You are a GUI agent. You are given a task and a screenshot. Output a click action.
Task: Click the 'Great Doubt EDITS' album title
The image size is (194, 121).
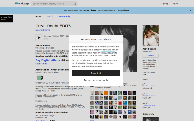53,26
